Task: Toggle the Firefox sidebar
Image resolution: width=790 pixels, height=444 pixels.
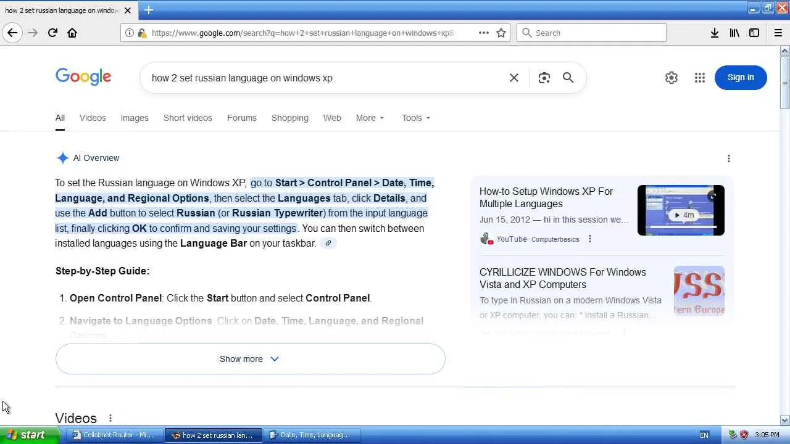Action: [754, 33]
